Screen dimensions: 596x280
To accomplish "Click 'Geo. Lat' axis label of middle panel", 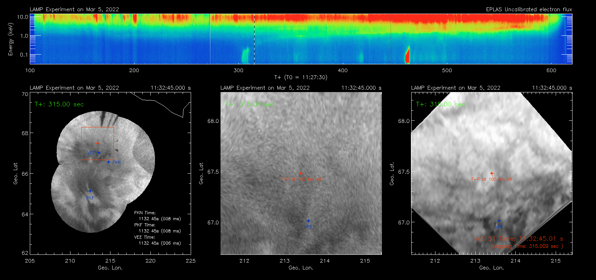I will (201, 174).
